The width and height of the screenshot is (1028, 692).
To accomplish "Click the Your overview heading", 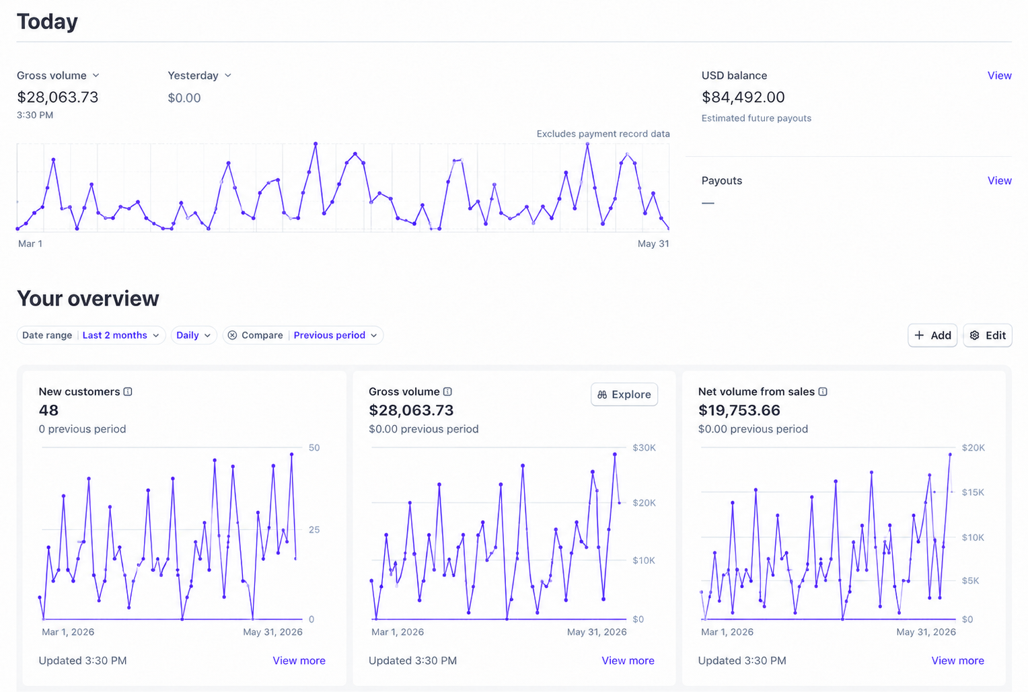I will (x=88, y=299).
